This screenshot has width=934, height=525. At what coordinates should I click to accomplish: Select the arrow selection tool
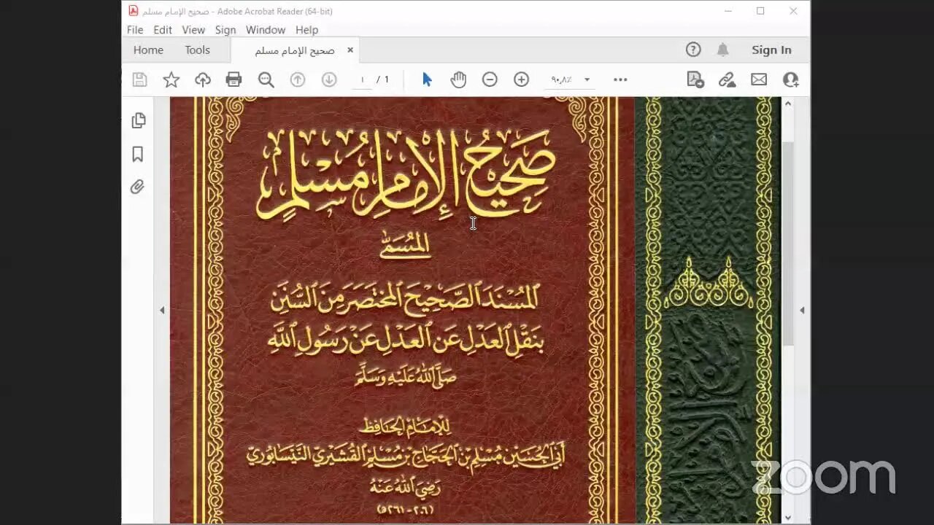pyautogui.click(x=427, y=79)
